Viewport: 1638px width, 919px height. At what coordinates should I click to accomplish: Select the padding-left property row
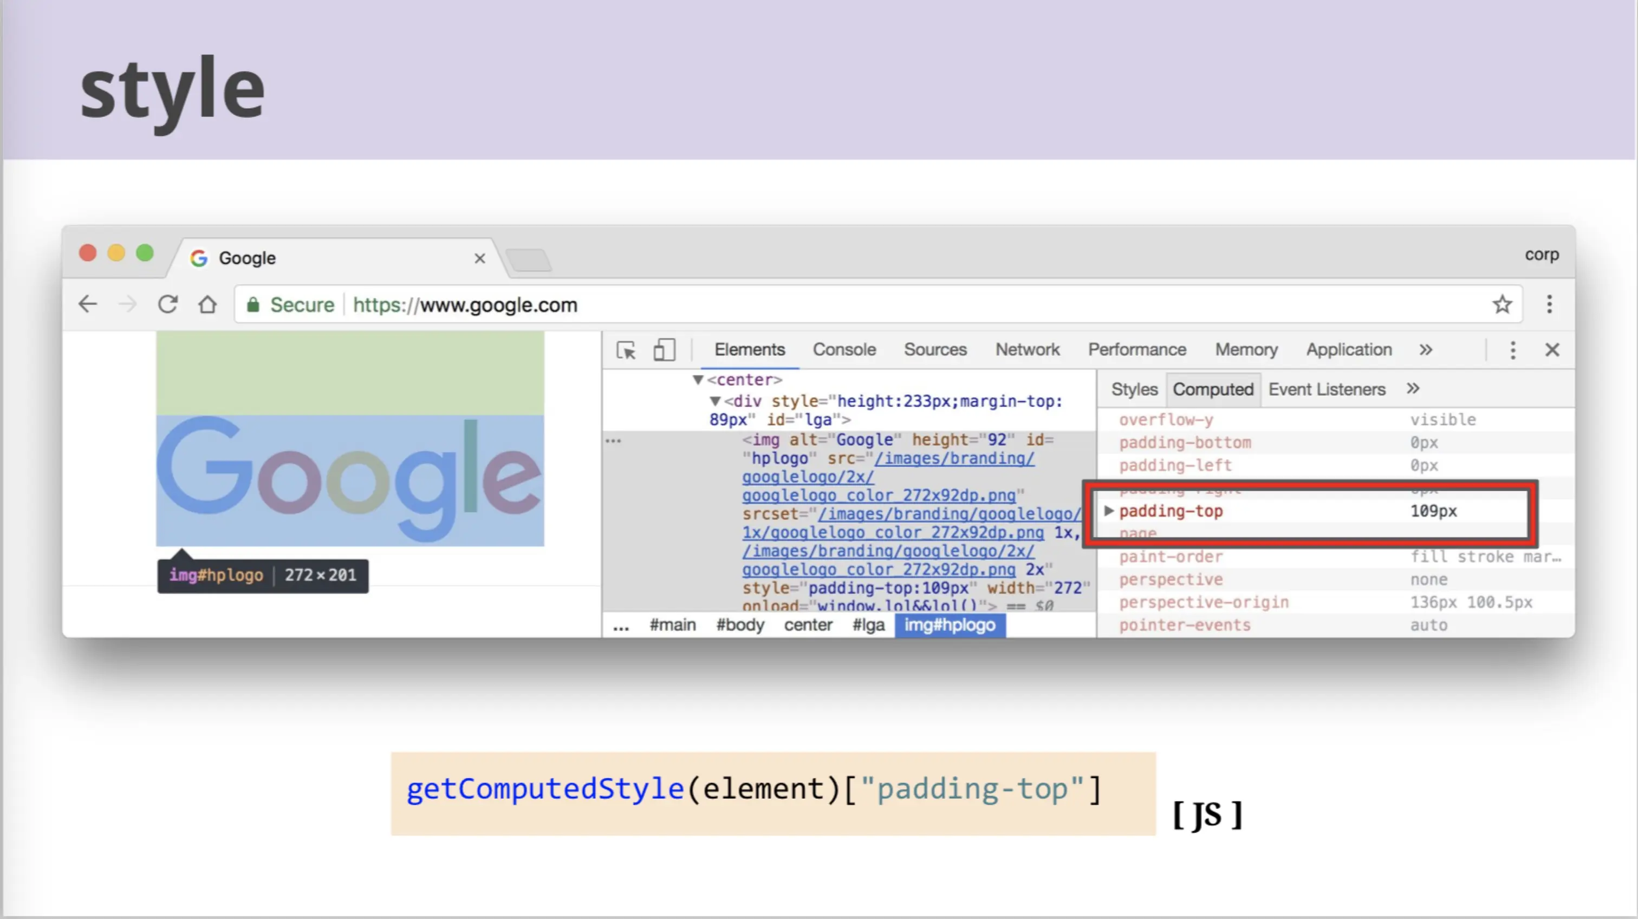click(1335, 465)
